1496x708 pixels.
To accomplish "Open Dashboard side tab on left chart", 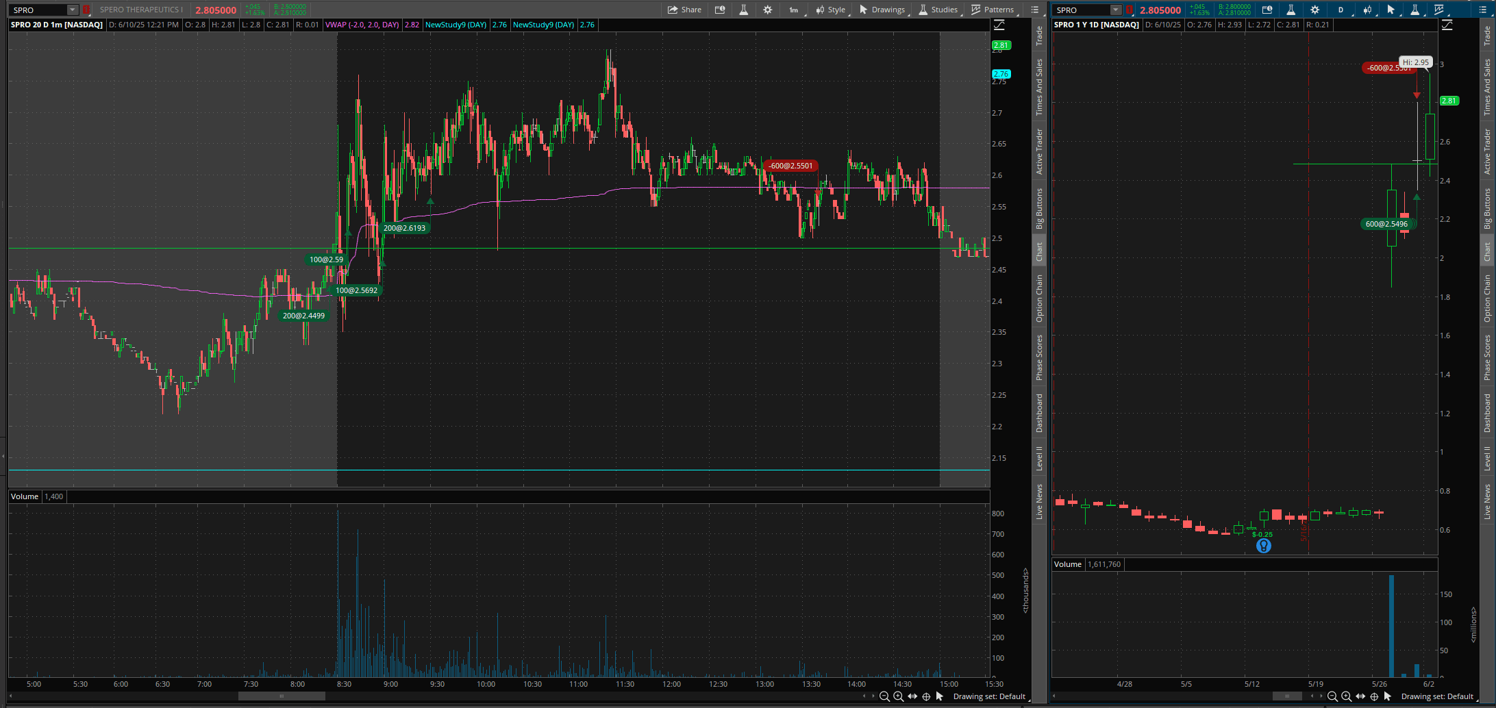I will pos(1039,413).
